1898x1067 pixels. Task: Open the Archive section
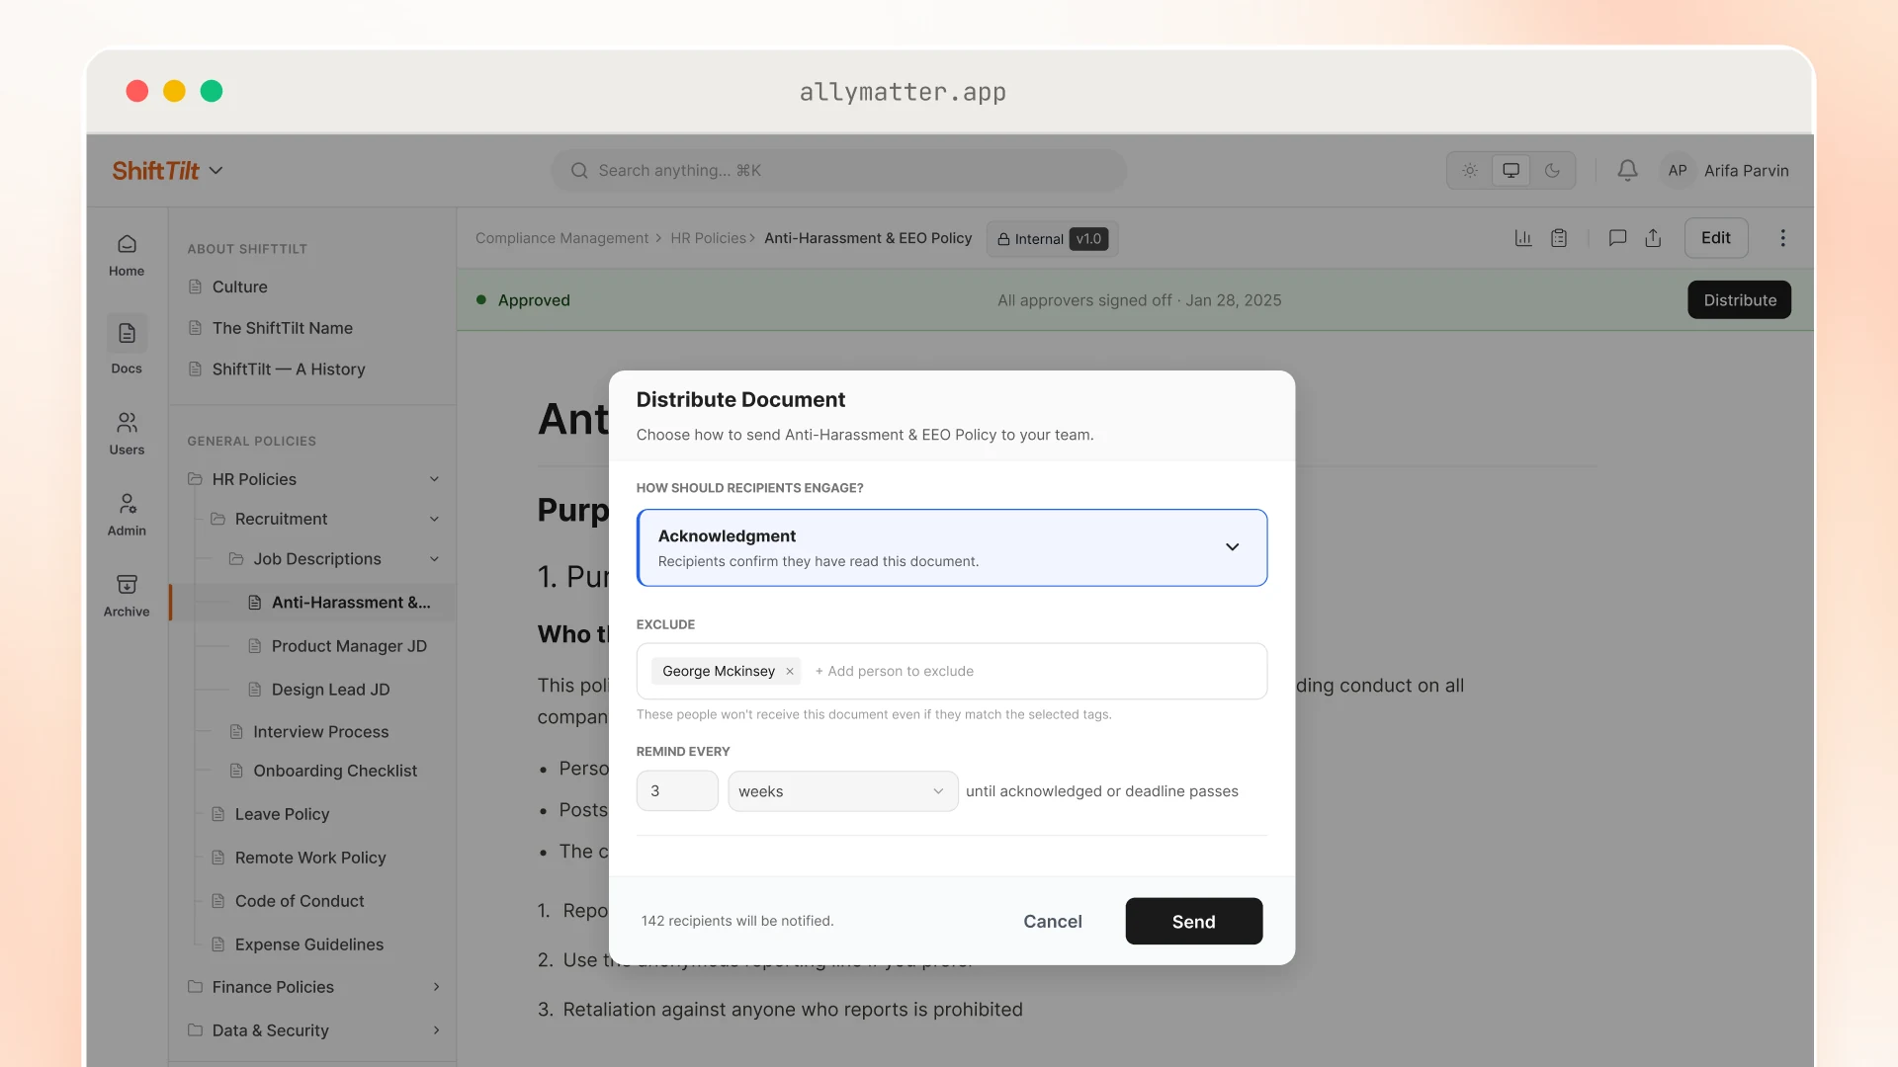(x=127, y=596)
